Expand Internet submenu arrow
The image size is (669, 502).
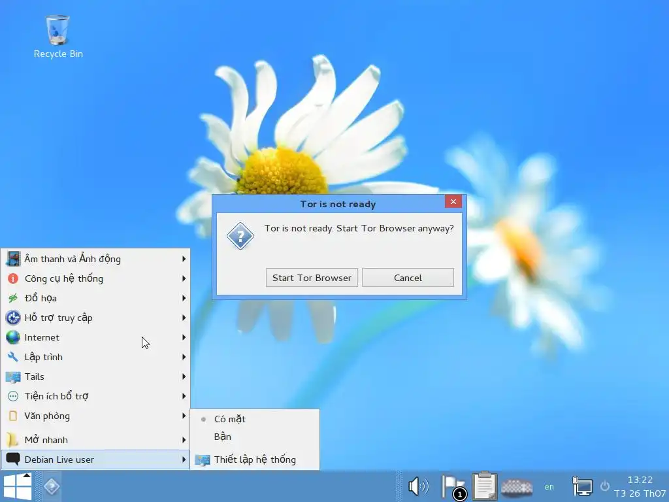(184, 337)
